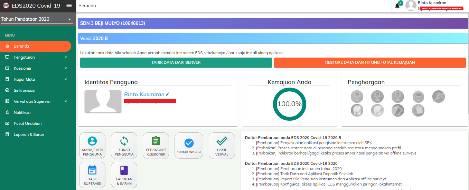The image size is (469, 190).
Task: Open Pengaturan sidebar menu
Action: point(36,57)
